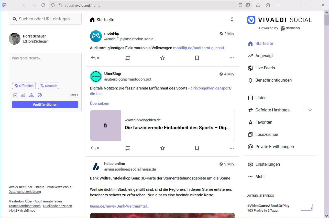Click the search field Suchen oder URL
329x218 pixels.
[x=45, y=19]
